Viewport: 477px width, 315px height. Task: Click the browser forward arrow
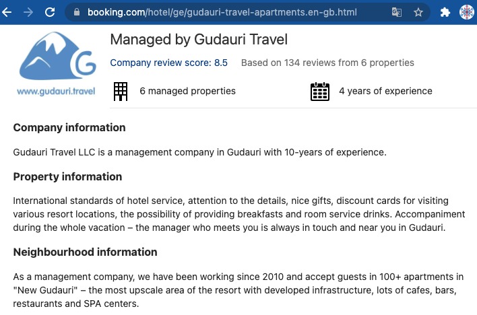[28, 12]
